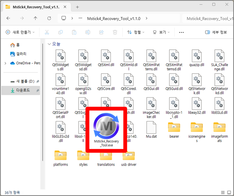Viewport: 234px width, 196px height.
Task: Add a new tab with plus button
Action: tap(77, 7)
